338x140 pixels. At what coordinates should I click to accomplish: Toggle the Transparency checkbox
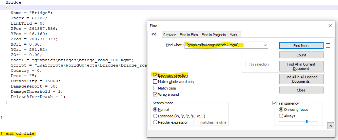pyautogui.click(x=274, y=103)
